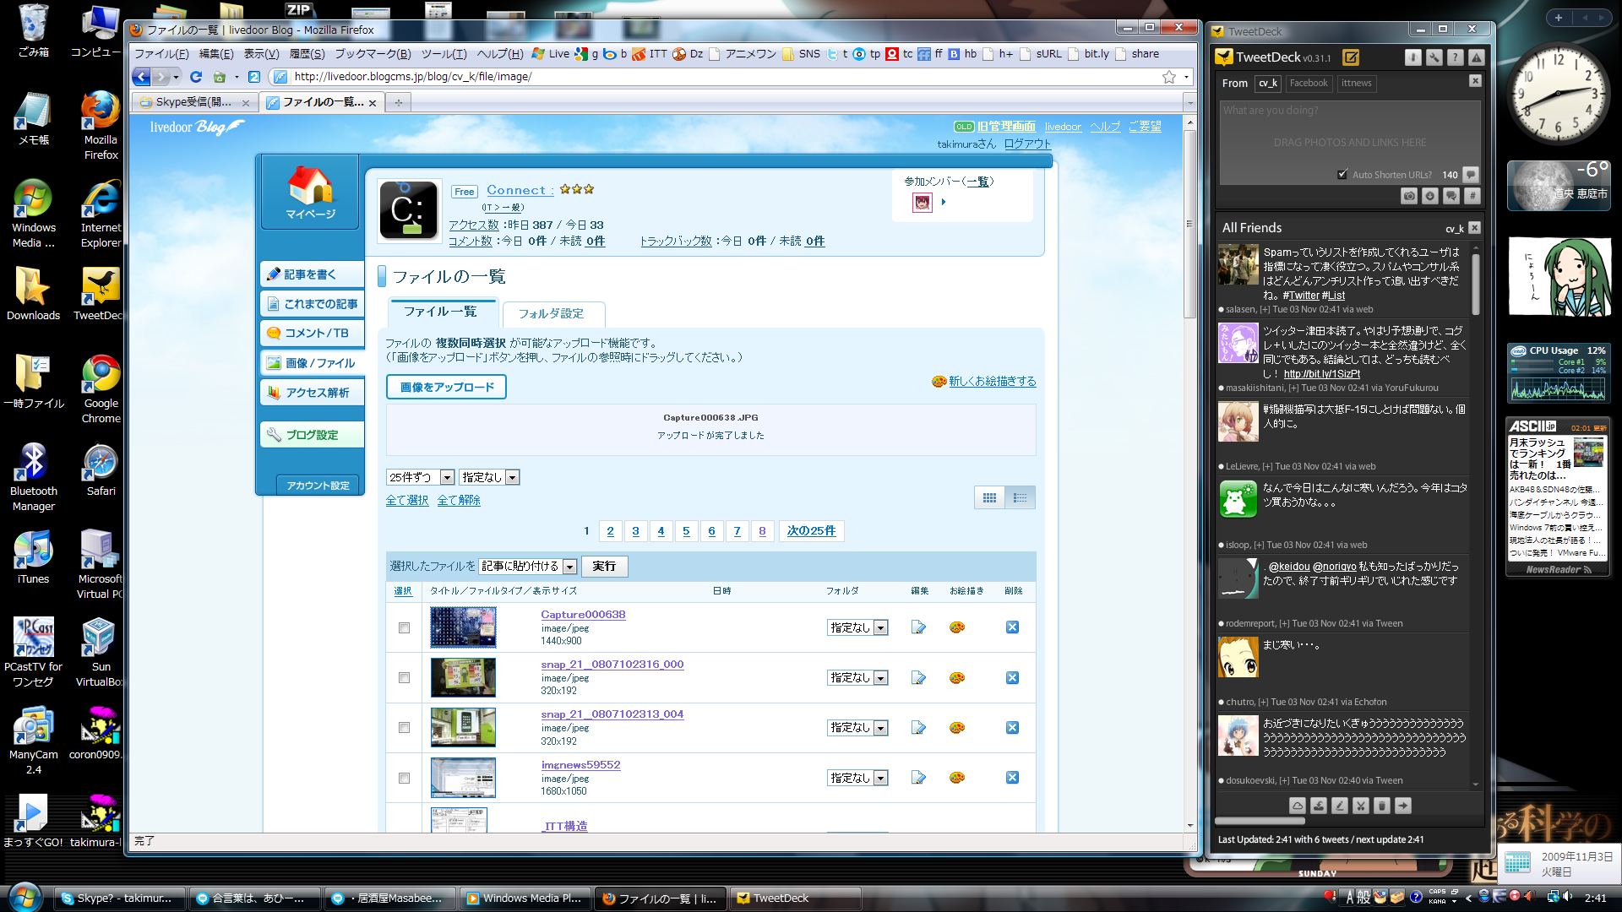Click the move column right arrow icon
This screenshot has height=912, width=1622.
(1403, 806)
